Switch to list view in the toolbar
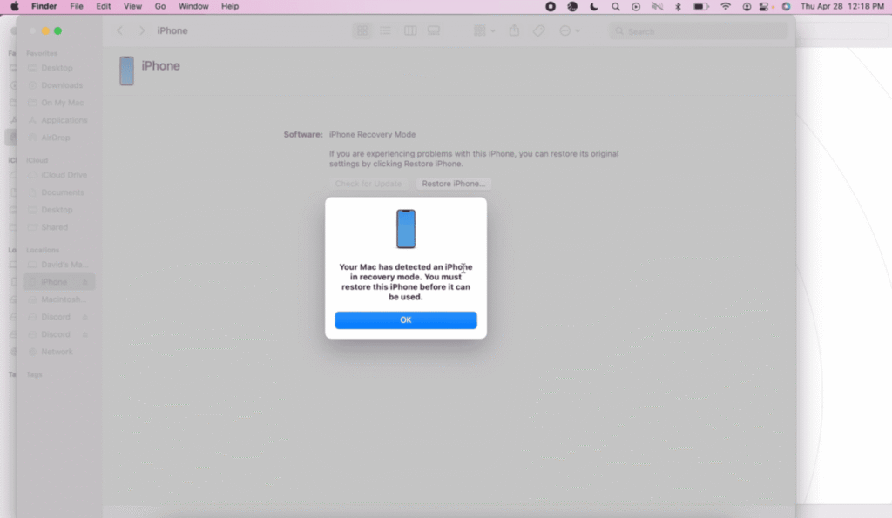892x518 pixels. coord(385,30)
